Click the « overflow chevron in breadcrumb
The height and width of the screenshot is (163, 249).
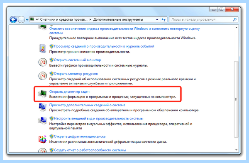pyautogui.click(x=37, y=19)
